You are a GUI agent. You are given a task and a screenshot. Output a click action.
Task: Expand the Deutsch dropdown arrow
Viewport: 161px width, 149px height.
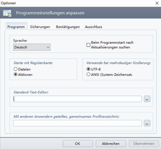[x=48, y=47]
